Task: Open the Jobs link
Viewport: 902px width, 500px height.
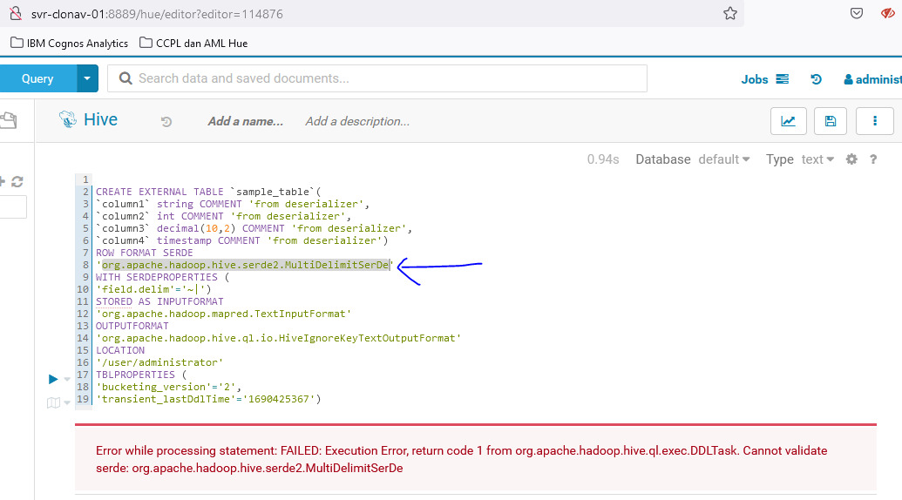Action: tap(755, 79)
